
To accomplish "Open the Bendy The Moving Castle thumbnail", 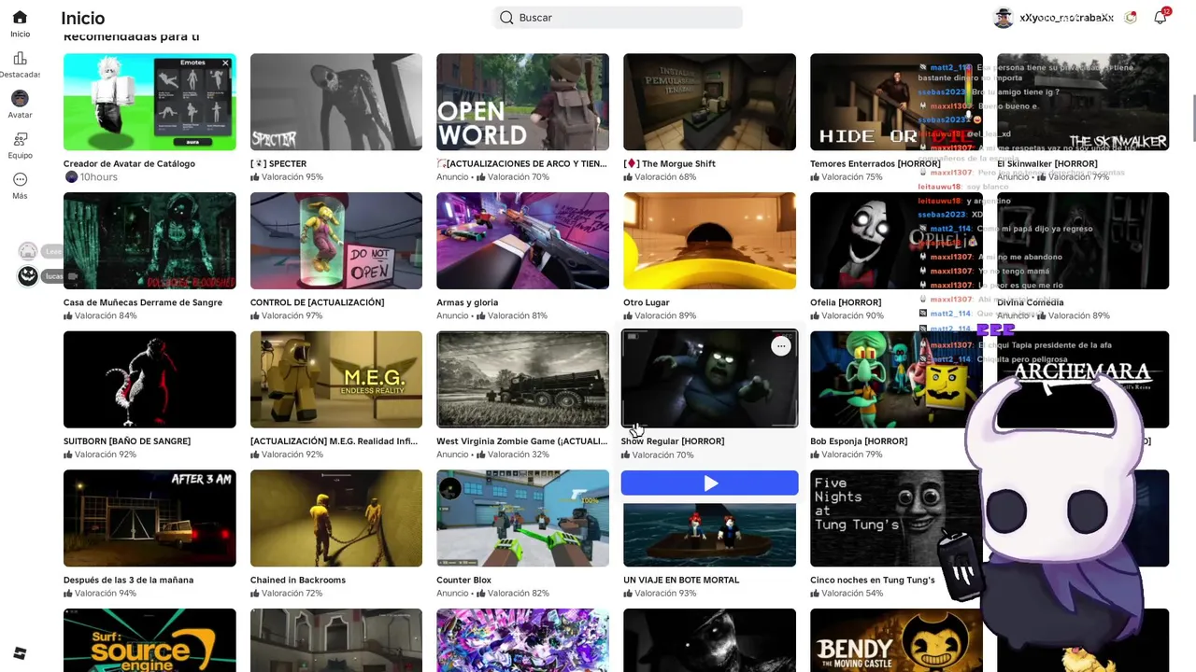I will click(x=897, y=640).
